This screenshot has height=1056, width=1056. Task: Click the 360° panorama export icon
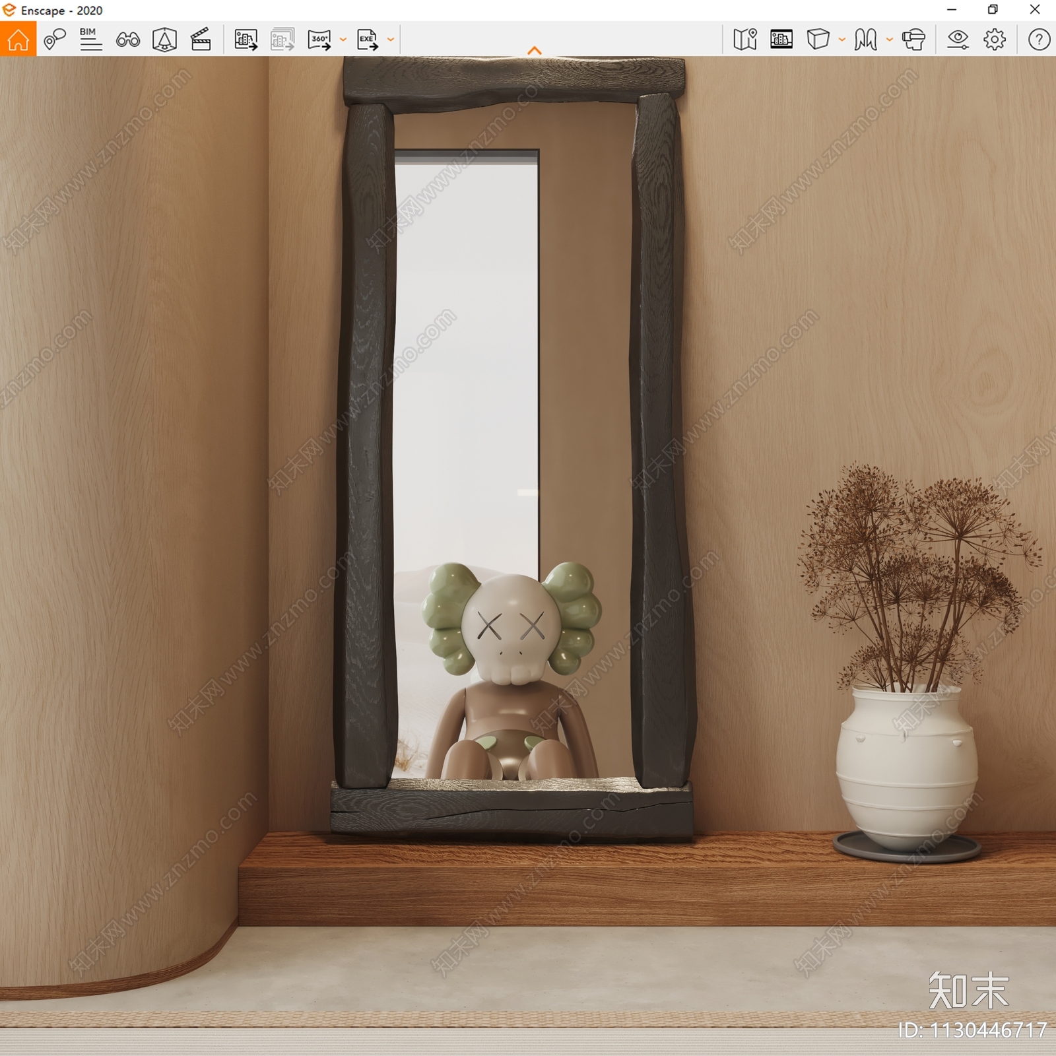click(320, 40)
